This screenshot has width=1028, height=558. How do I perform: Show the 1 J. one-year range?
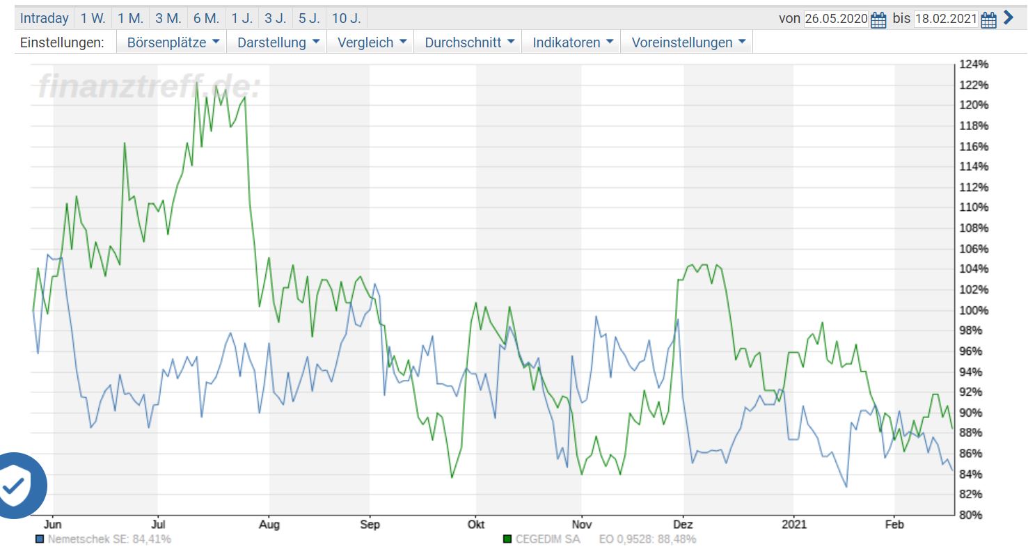tap(242, 18)
